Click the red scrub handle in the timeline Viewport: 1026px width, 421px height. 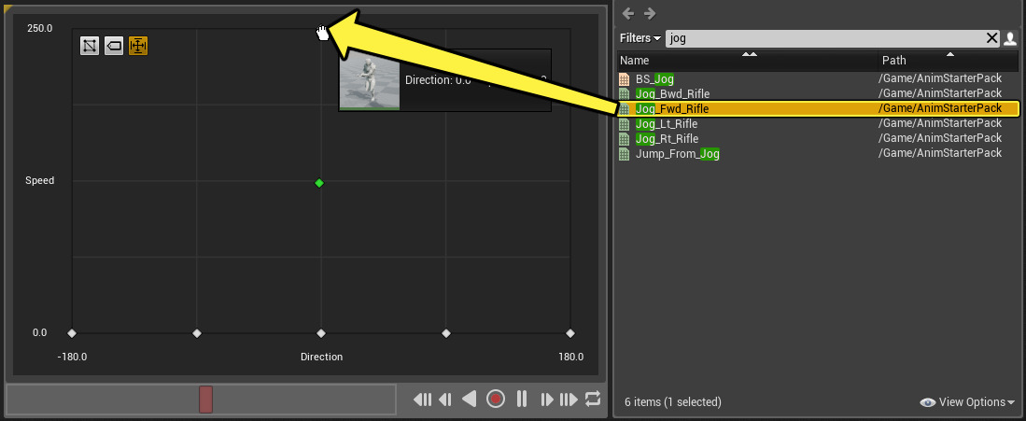(206, 400)
